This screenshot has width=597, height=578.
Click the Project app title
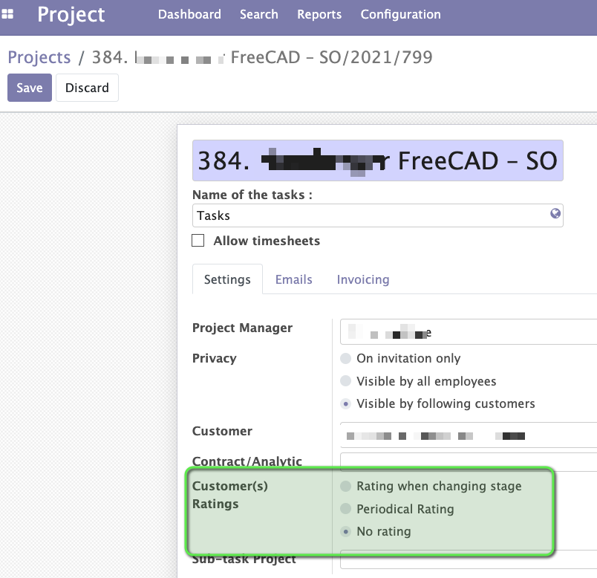[71, 15]
